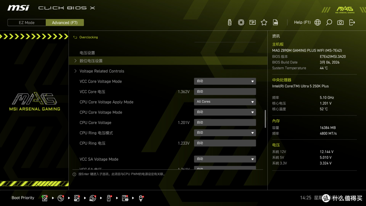Select the network cable boot device
The width and height of the screenshot is (366, 206).
pos(141,198)
